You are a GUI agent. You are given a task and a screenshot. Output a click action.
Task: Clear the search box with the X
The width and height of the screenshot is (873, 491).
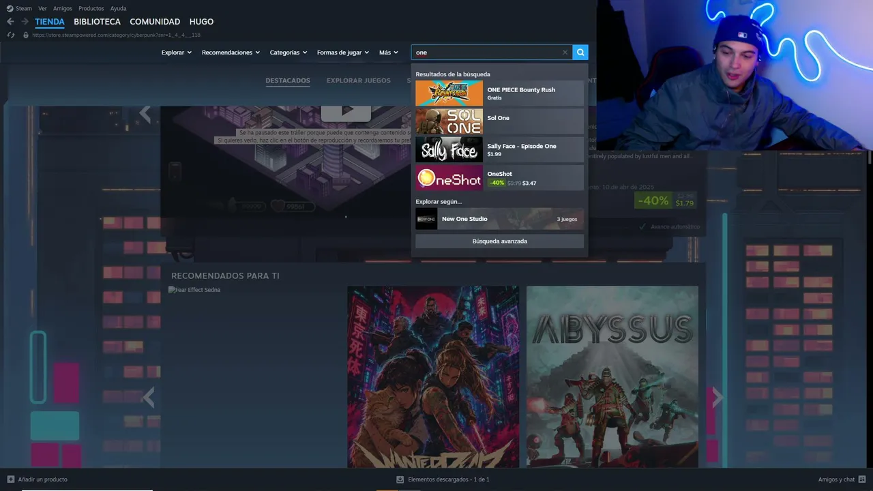[565, 53]
